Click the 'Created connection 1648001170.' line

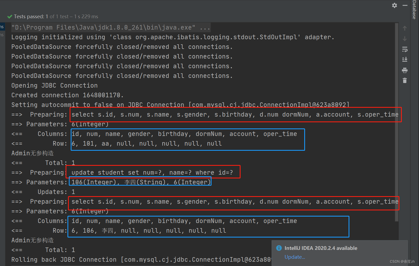[67, 95]
